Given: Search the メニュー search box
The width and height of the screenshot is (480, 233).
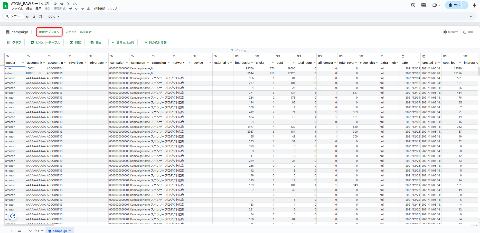Looking at the screenshot, I should (14, 16).
